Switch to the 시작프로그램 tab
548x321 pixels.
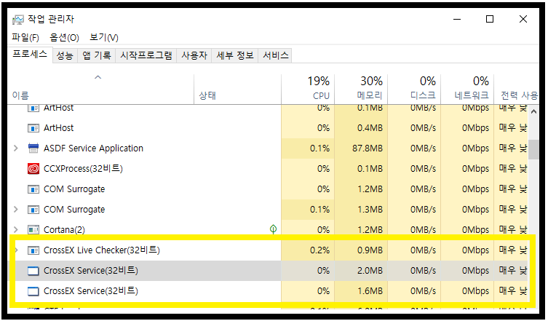click(146, 55)
